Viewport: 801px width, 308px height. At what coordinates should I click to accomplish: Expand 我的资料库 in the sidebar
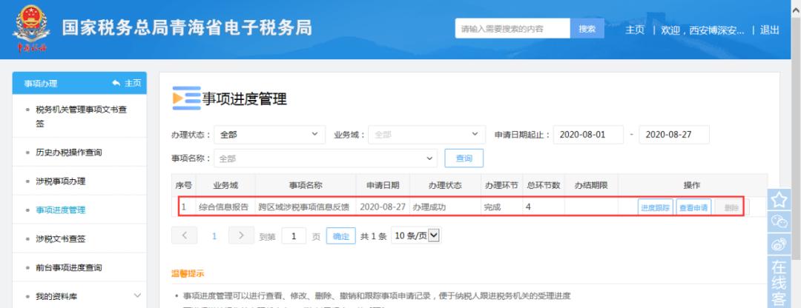pos(137,295)
